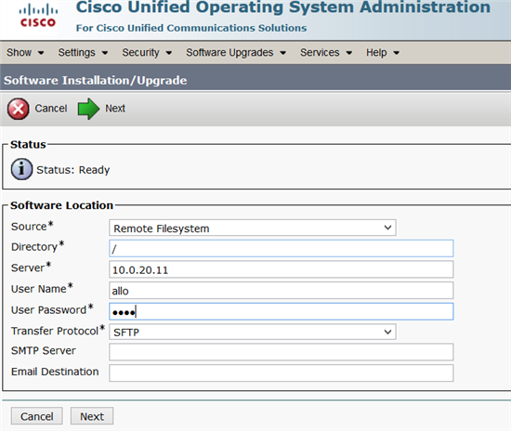Click the blue status info icon
This screenshot has width=511, height=431.
click(x=21, y=169)
